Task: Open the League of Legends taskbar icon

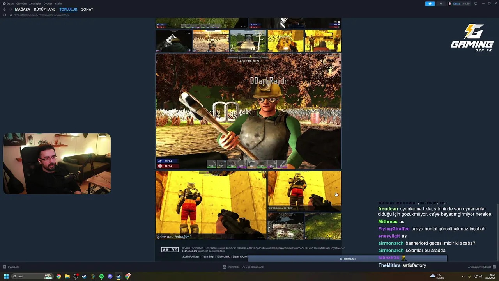Action: 93,276
